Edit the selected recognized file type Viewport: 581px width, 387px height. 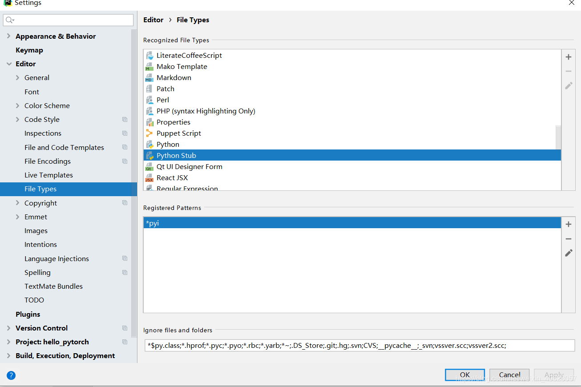click(569, 85)
